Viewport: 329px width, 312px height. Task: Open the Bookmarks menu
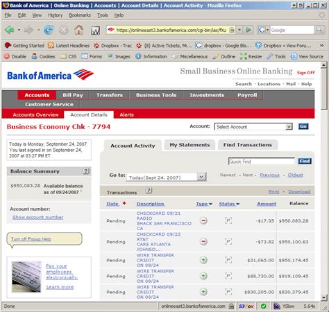click(80, 15)
